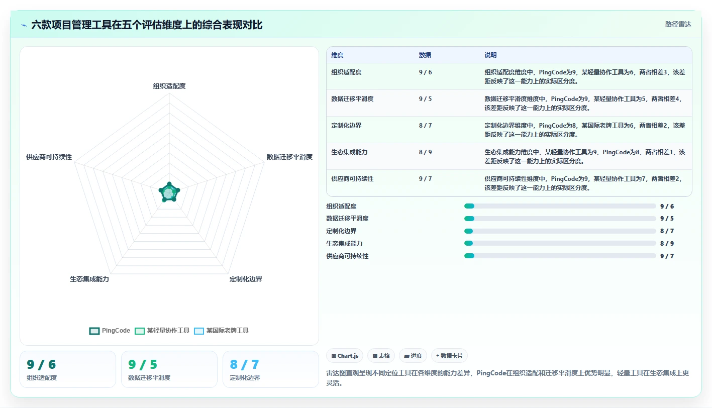The width and height of the screenshot is (712, 408).
Task: Click the Chart.js tag
Action: click(x=345, y=356)
